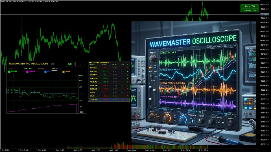This screenshot has height=152, width=271.
Task: Toggle the blue RSI channel square
Action: tap(45, 71)
